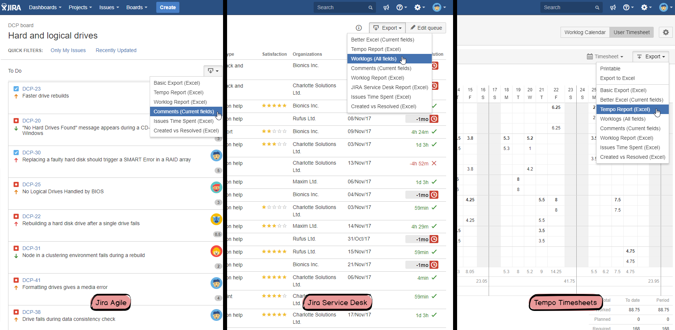675x330 pixels.
Task: Choose Tempo Report (Excel) in the Tempo Timesheets menu
Action: pyautogui.click(x=632, y=109)
